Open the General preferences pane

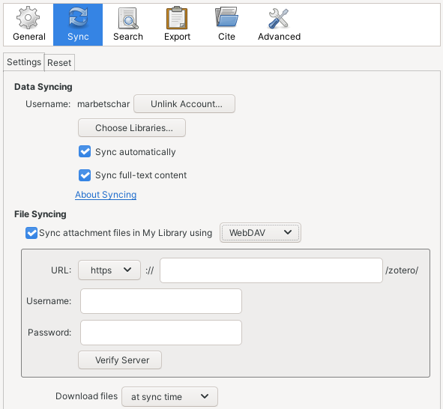click(x=28, y=25)
